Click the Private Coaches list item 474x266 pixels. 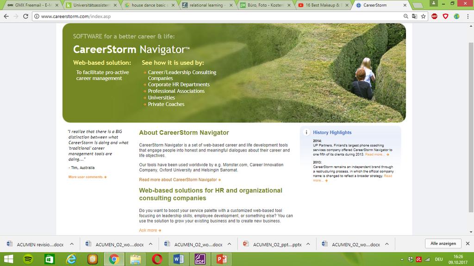(x=166, y=104)
